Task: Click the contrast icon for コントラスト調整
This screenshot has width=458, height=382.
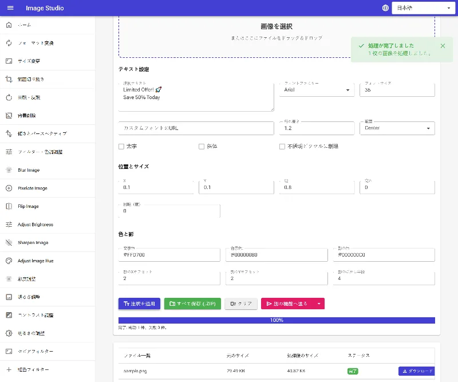Action: point(9,315)
